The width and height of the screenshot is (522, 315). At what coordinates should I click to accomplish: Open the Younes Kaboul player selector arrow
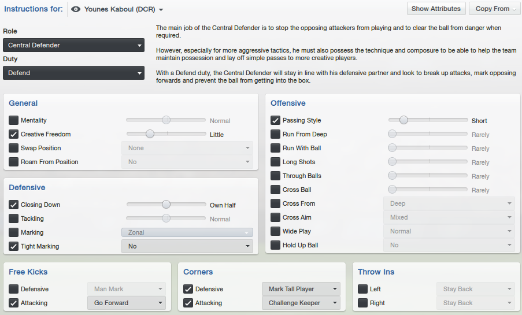click(x=161, y=10)
